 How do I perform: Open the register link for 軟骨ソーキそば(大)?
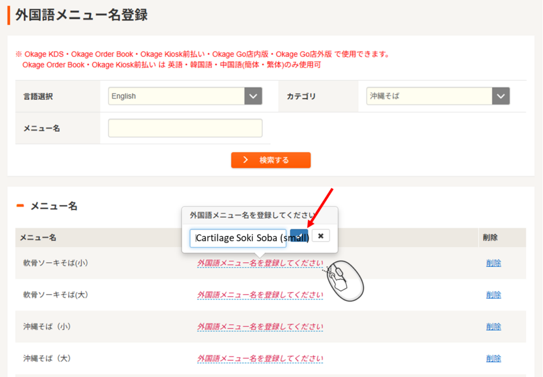click(x=260, y=295)
